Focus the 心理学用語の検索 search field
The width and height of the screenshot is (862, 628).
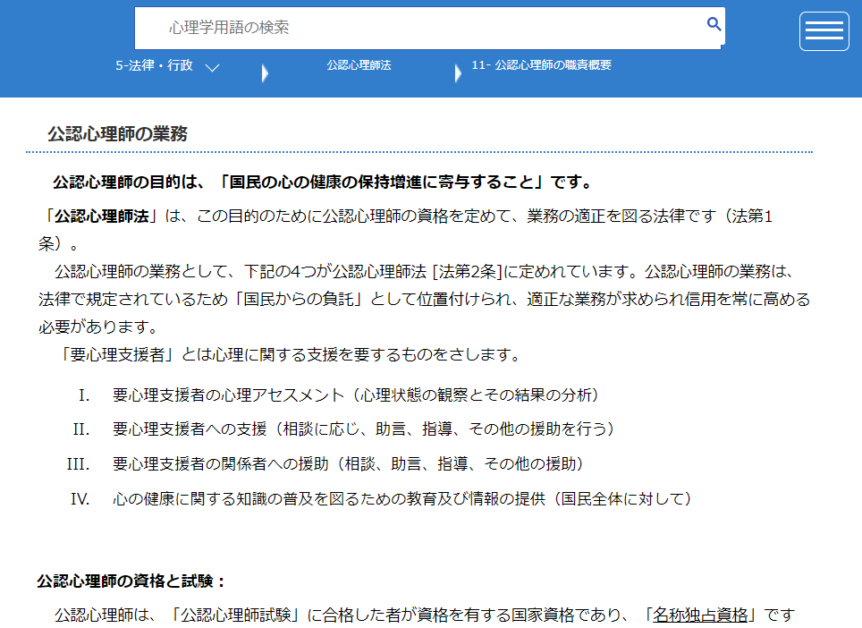(x=429, y=28)
